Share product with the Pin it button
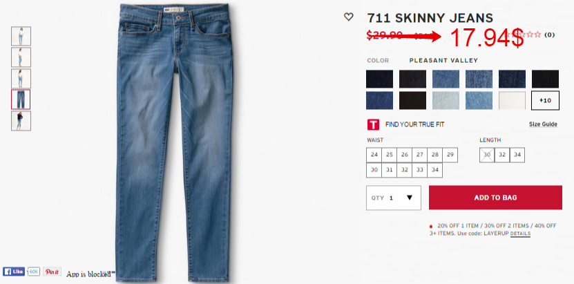 coord(52,272)
